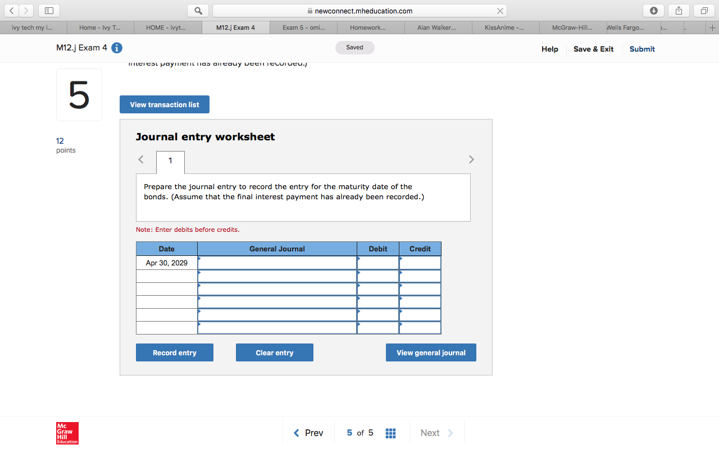Toggle the Safari sidebar button

pyautogui.click(x=49, y=11)
